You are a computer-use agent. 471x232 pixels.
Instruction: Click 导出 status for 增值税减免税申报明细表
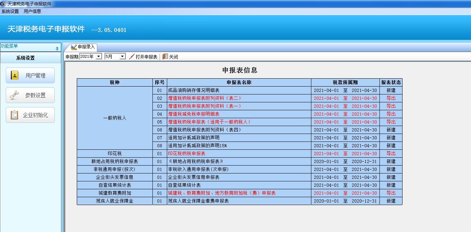[391, 114]
